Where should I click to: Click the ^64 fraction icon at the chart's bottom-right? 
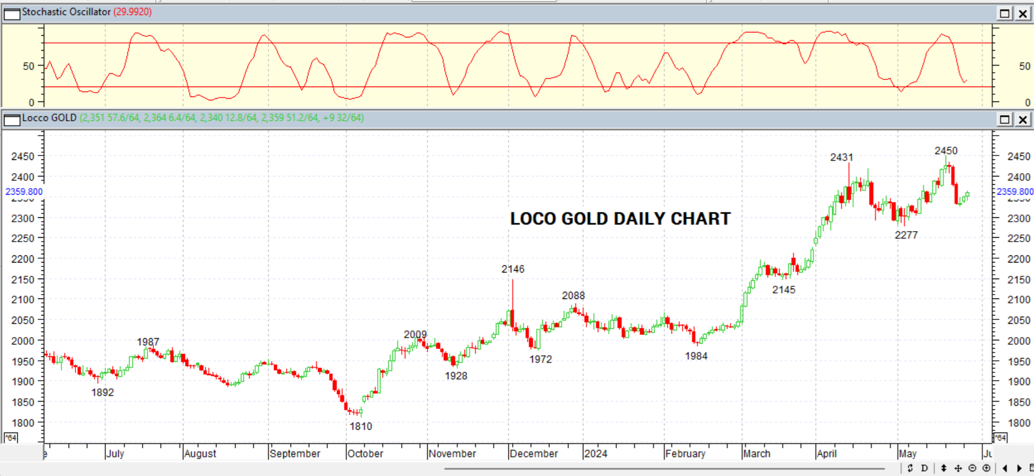coord(1000,437)
